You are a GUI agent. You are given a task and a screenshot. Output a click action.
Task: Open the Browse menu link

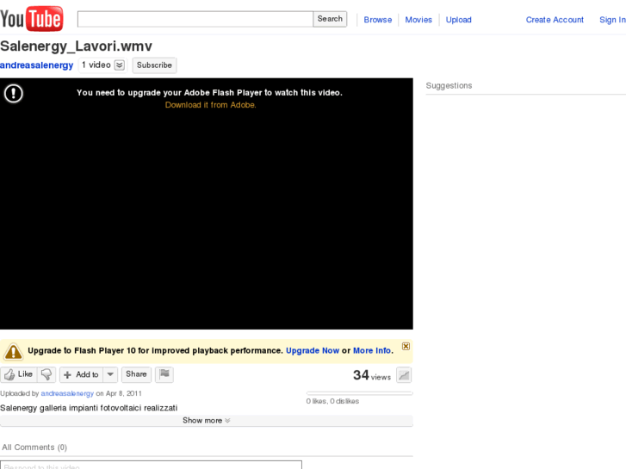coord(378,20)
